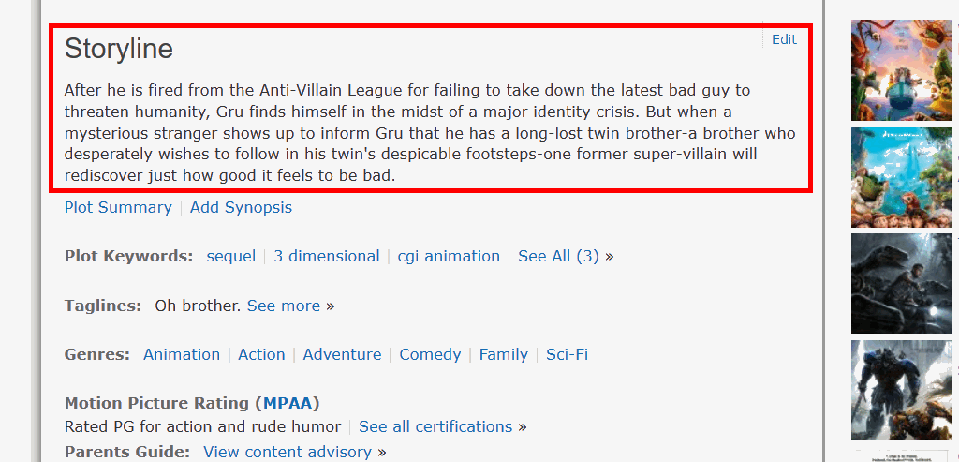Expand 'See all certifications'
Viewport: 959px width, 462px height.
click(x=435, y=426)
